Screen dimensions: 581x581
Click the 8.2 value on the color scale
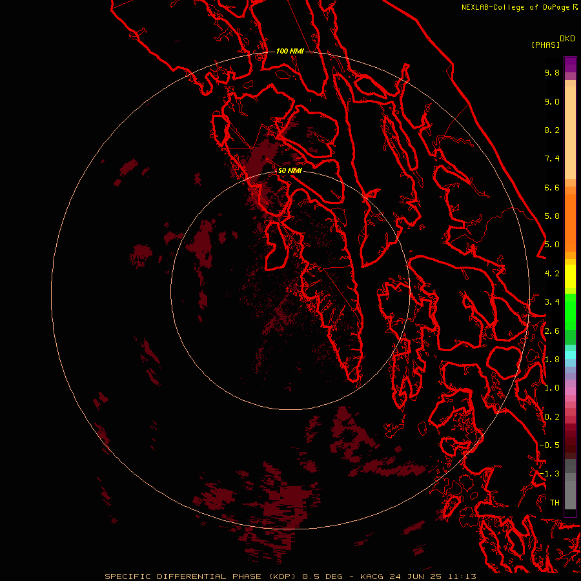click(x=552, y=130)
